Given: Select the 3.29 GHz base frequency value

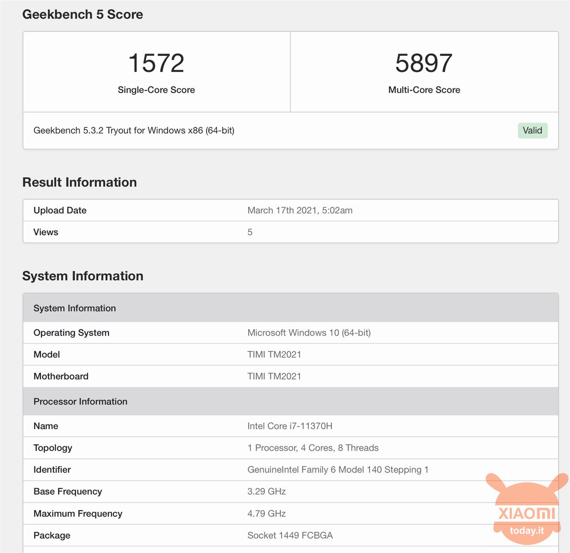Looking at the screenshot, I should coord(266,491).
